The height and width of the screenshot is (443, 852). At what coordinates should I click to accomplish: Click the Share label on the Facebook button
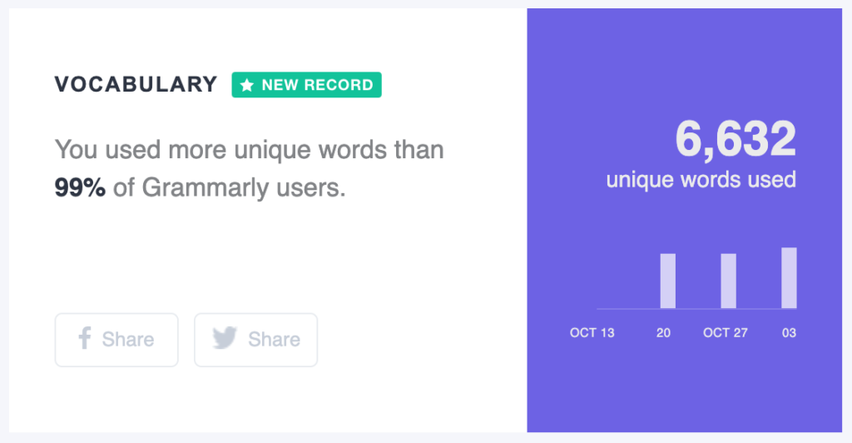pos(128,340)
